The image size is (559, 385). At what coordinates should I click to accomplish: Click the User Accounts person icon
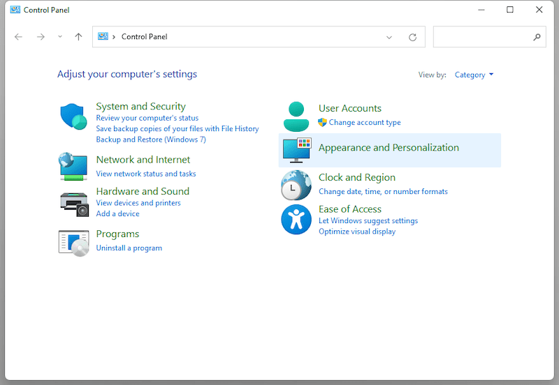coord(296,116)
